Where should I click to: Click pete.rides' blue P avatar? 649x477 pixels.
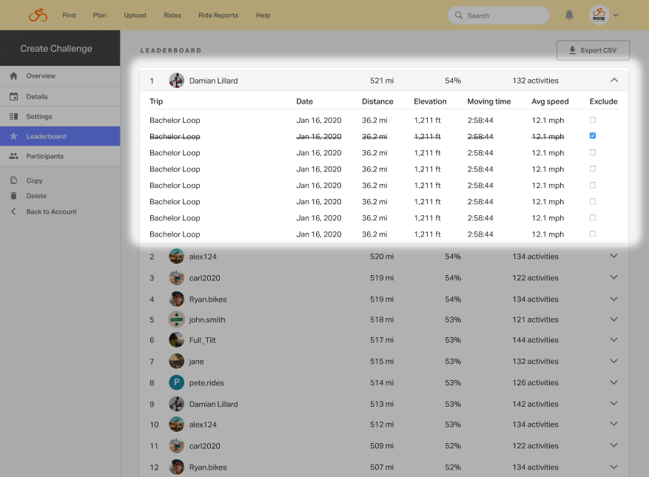[176, 382]
